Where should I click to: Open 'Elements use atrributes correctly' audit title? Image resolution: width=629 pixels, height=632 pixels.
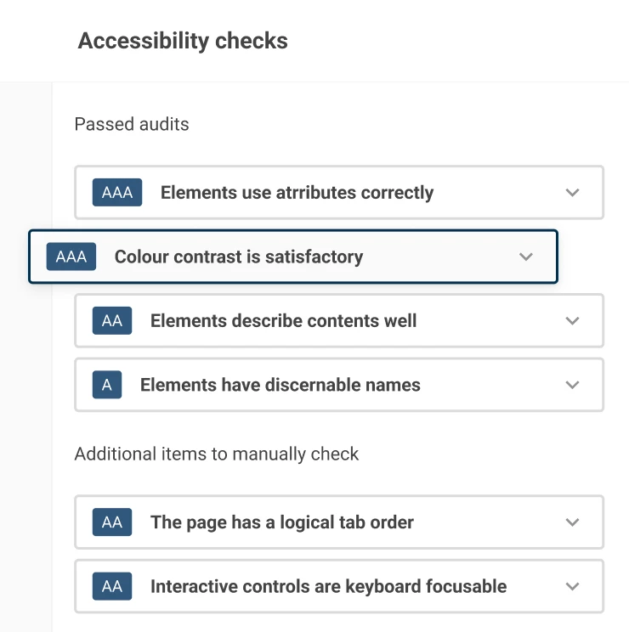pyautogui.click(x=297, y=193)
